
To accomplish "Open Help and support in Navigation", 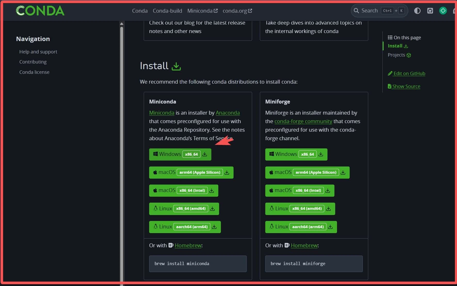I will tap(38, 52).
